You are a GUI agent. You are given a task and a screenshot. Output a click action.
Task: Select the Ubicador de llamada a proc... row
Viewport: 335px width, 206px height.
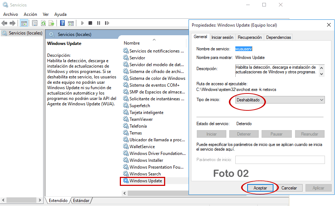(154, 139)
